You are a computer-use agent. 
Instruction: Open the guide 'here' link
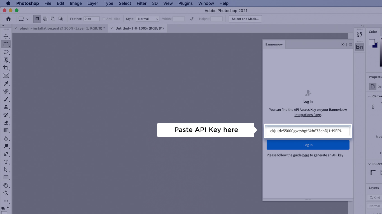point(306,155)
